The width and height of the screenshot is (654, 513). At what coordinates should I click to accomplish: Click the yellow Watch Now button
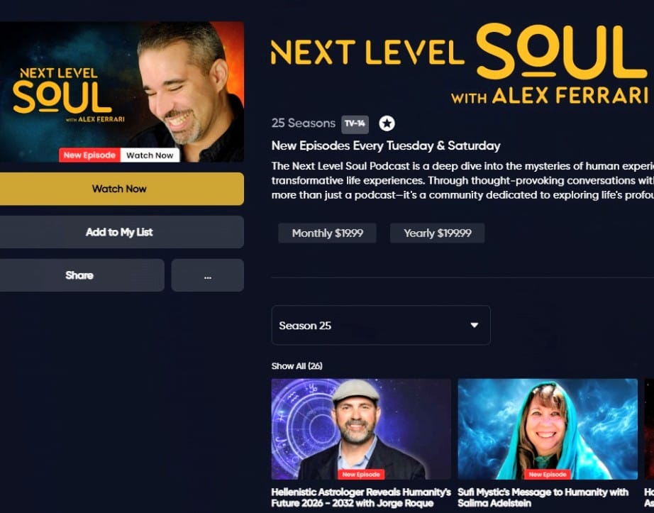pos(120,189)
